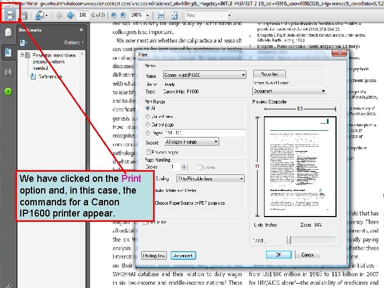Open the printer Name dropdown
The width and height of the screenshot is (384, 288).
coord(205,75)
